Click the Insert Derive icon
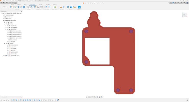The image size is (189, 102). coord(68,7)
